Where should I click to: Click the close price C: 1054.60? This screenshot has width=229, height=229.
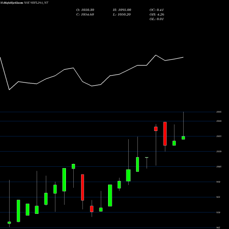tap(85, 15)
